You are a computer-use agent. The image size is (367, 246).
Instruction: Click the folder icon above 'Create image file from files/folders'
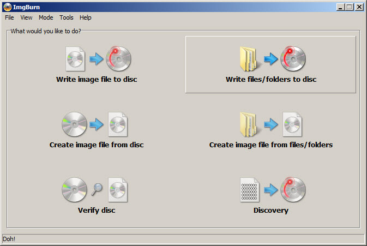coord(249,124)
